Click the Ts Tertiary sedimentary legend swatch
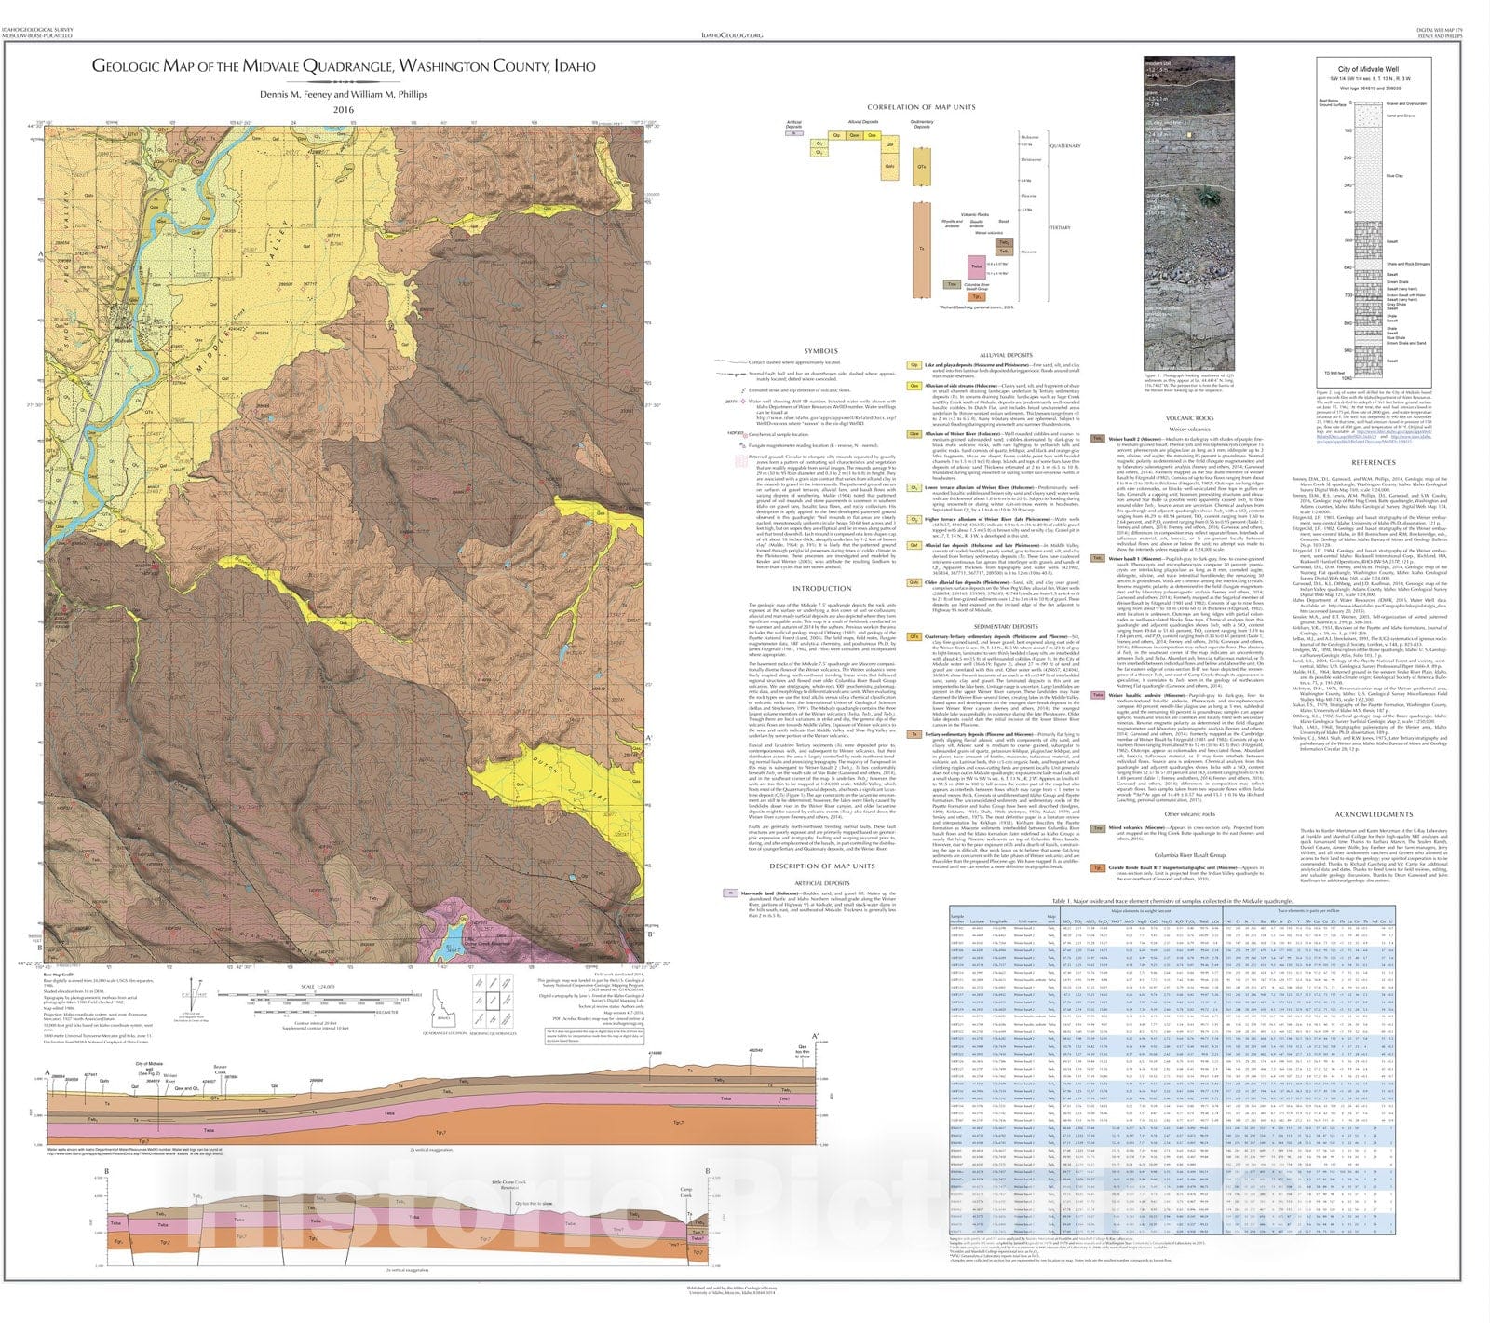Image resolution: width=1490 pixels, height=1323 pixels. click(914, 735)
